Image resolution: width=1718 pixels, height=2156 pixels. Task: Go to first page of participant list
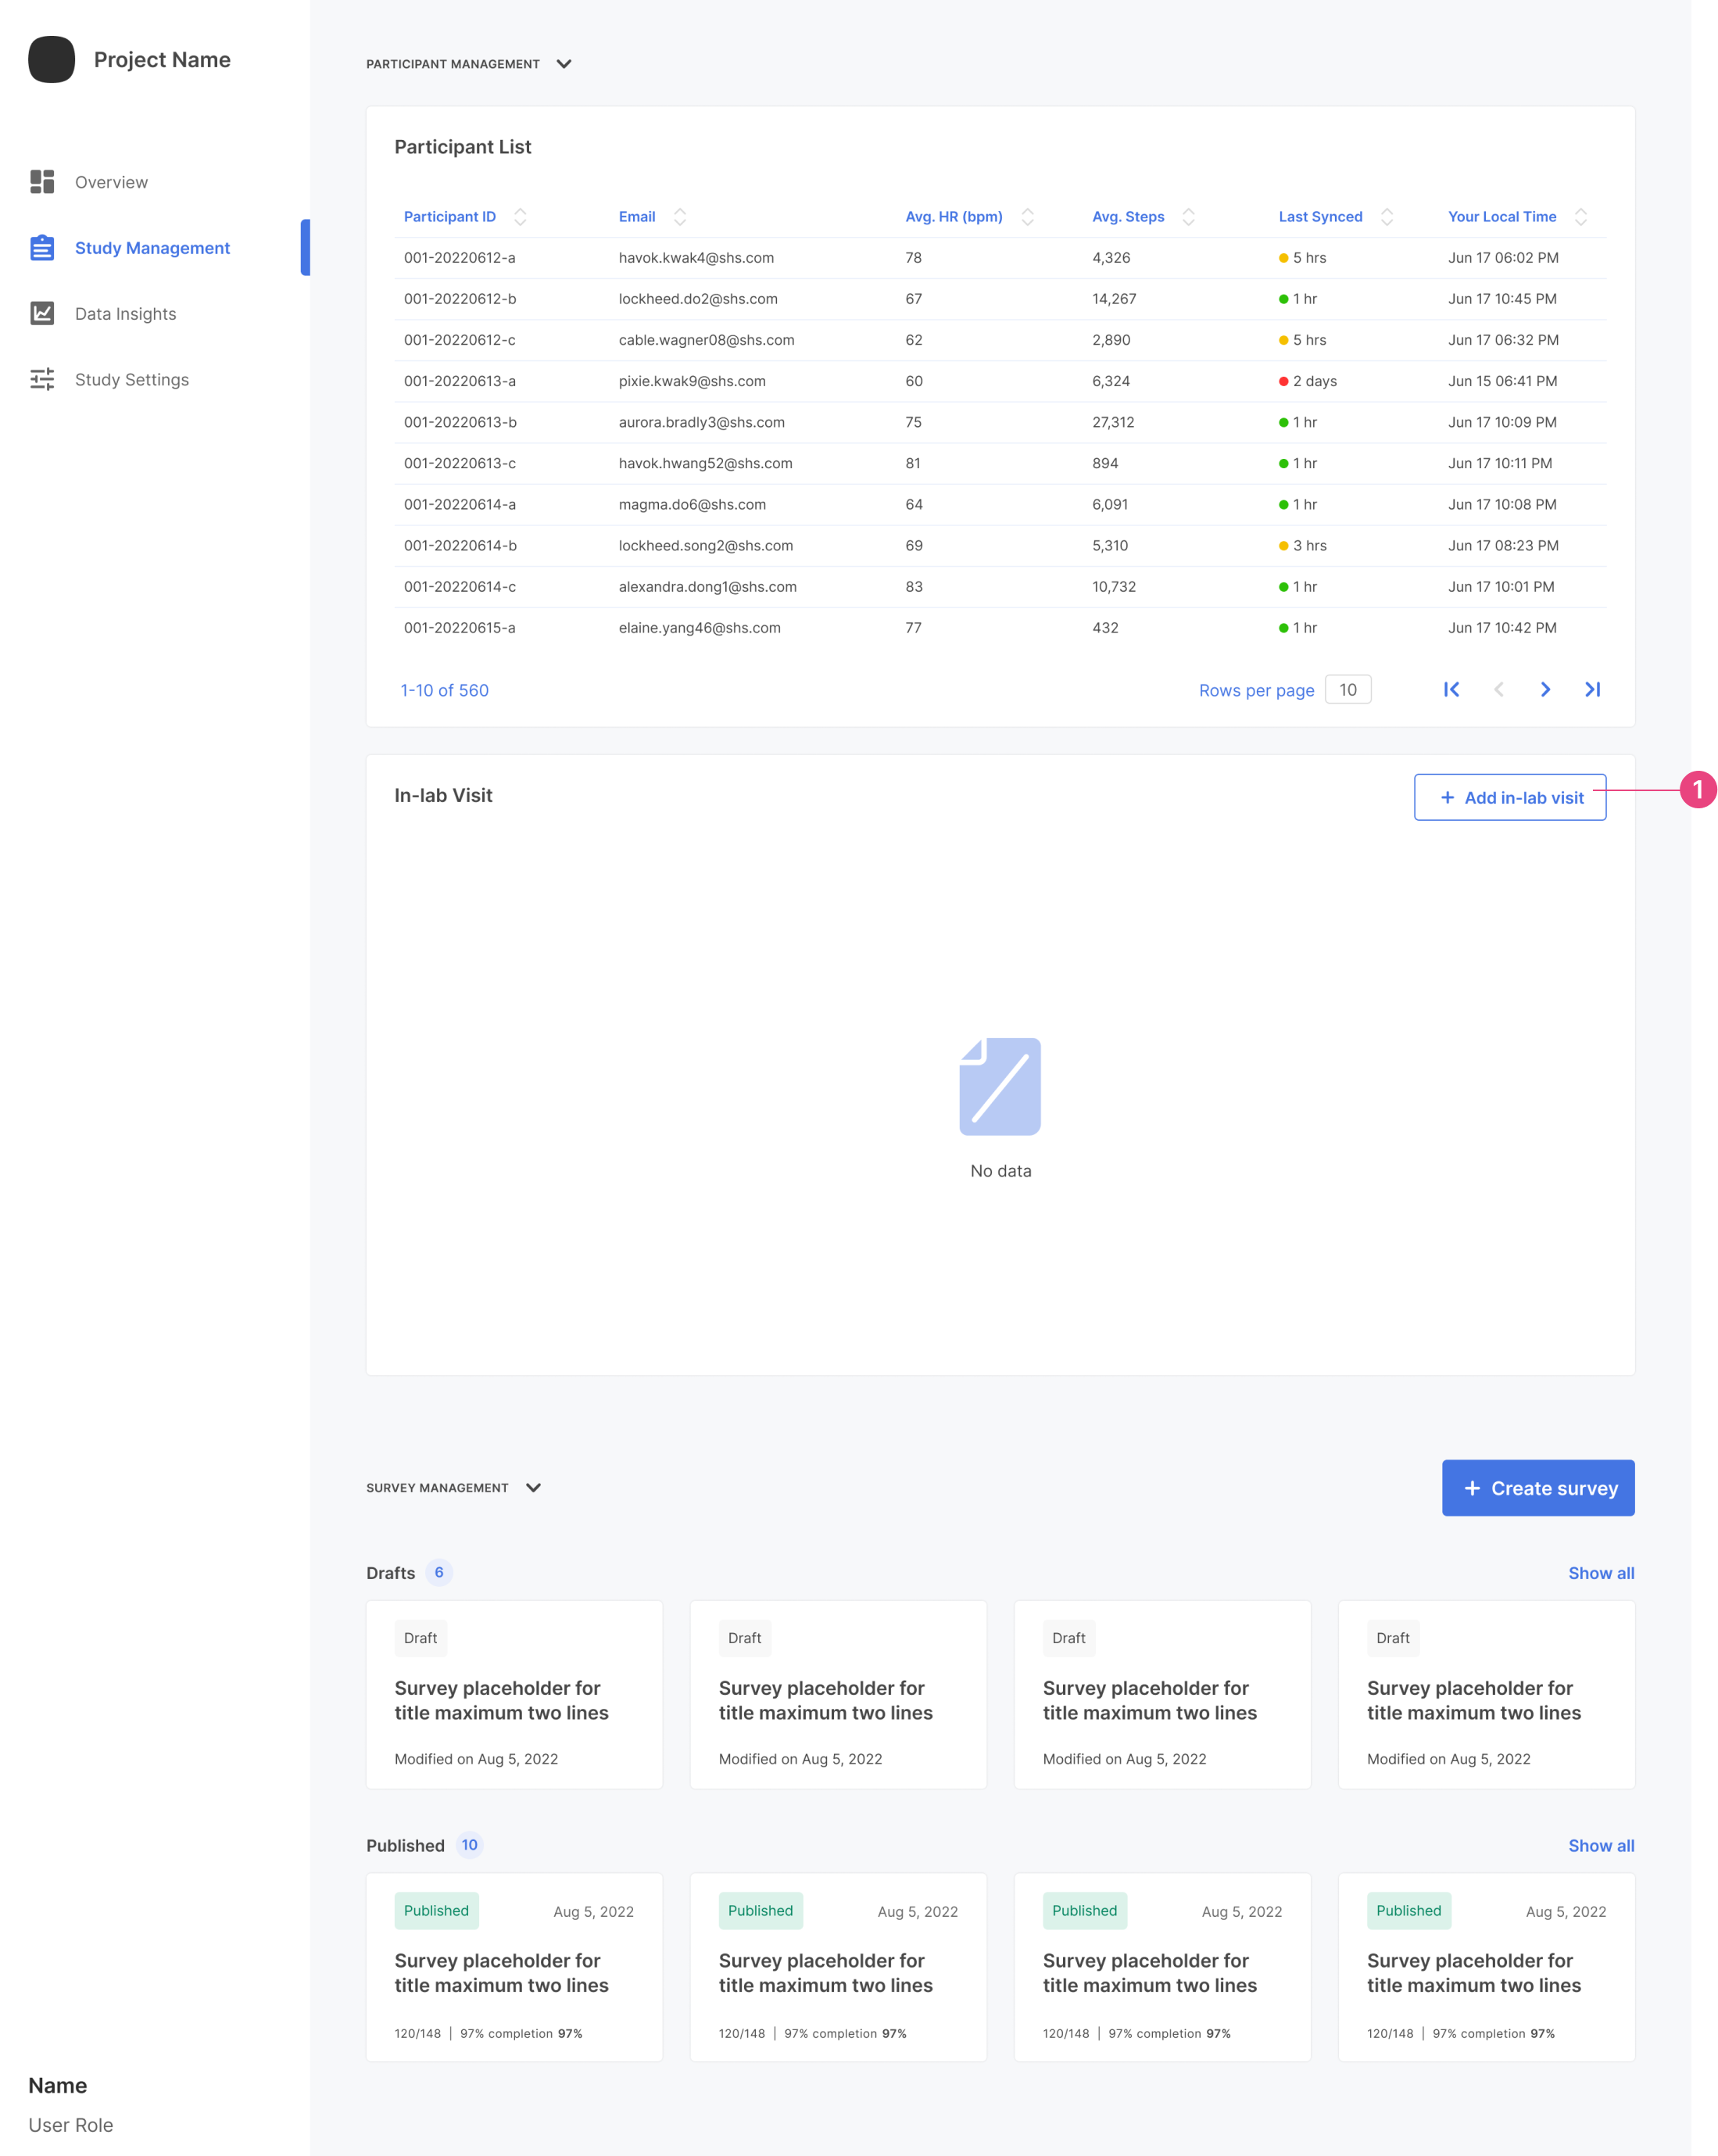click(x=1451, y=690)
